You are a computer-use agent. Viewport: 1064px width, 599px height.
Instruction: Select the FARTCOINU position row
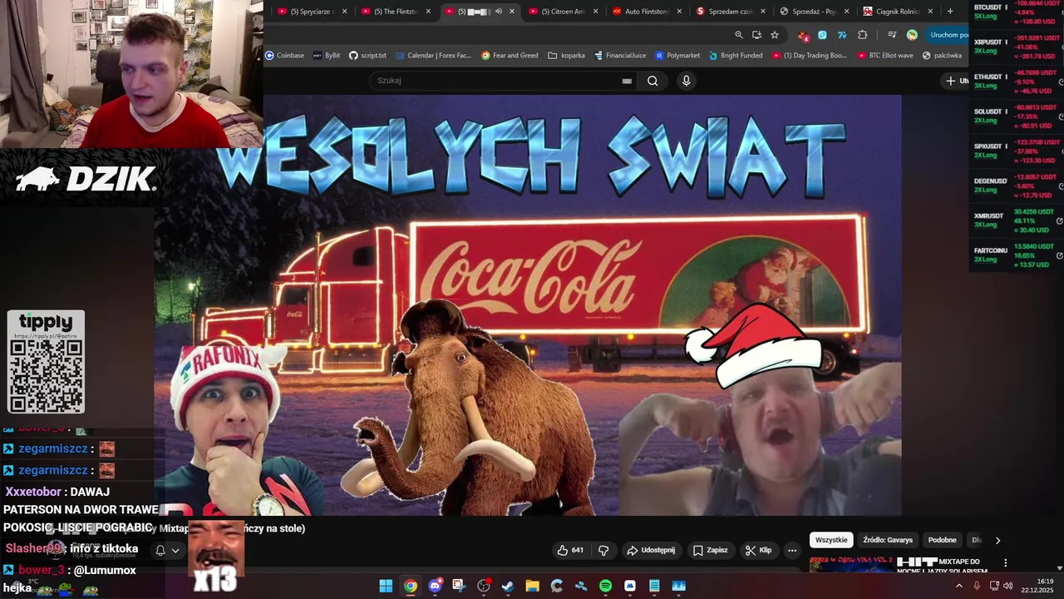coord(1018,255)
